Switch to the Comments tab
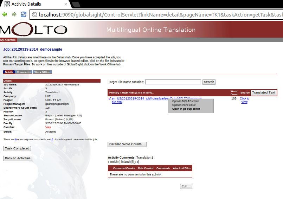Screen dimensions: 283x199 24,72
